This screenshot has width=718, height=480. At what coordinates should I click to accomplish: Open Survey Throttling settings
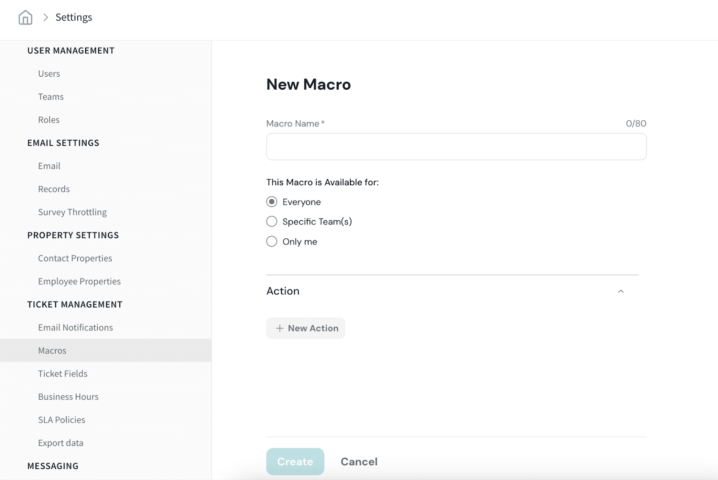[x=72, y=212]
